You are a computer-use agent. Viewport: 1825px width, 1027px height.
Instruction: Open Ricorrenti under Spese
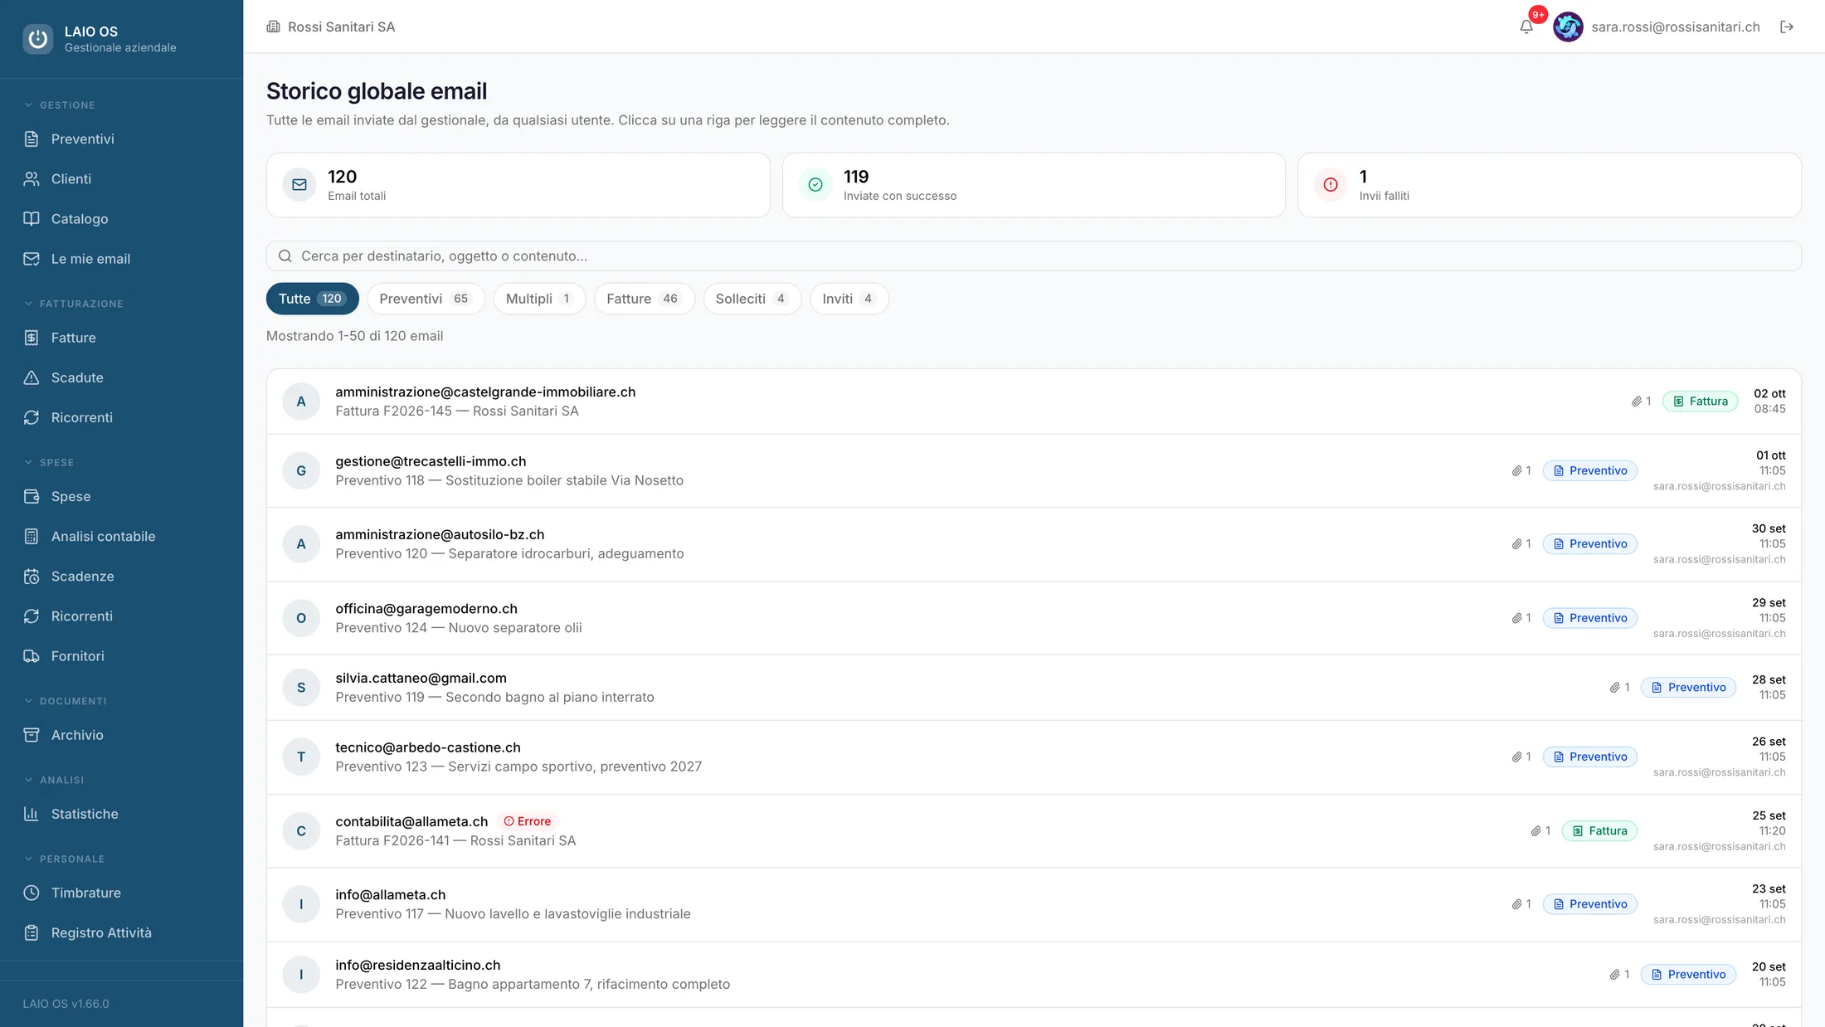tap(121, 616)
